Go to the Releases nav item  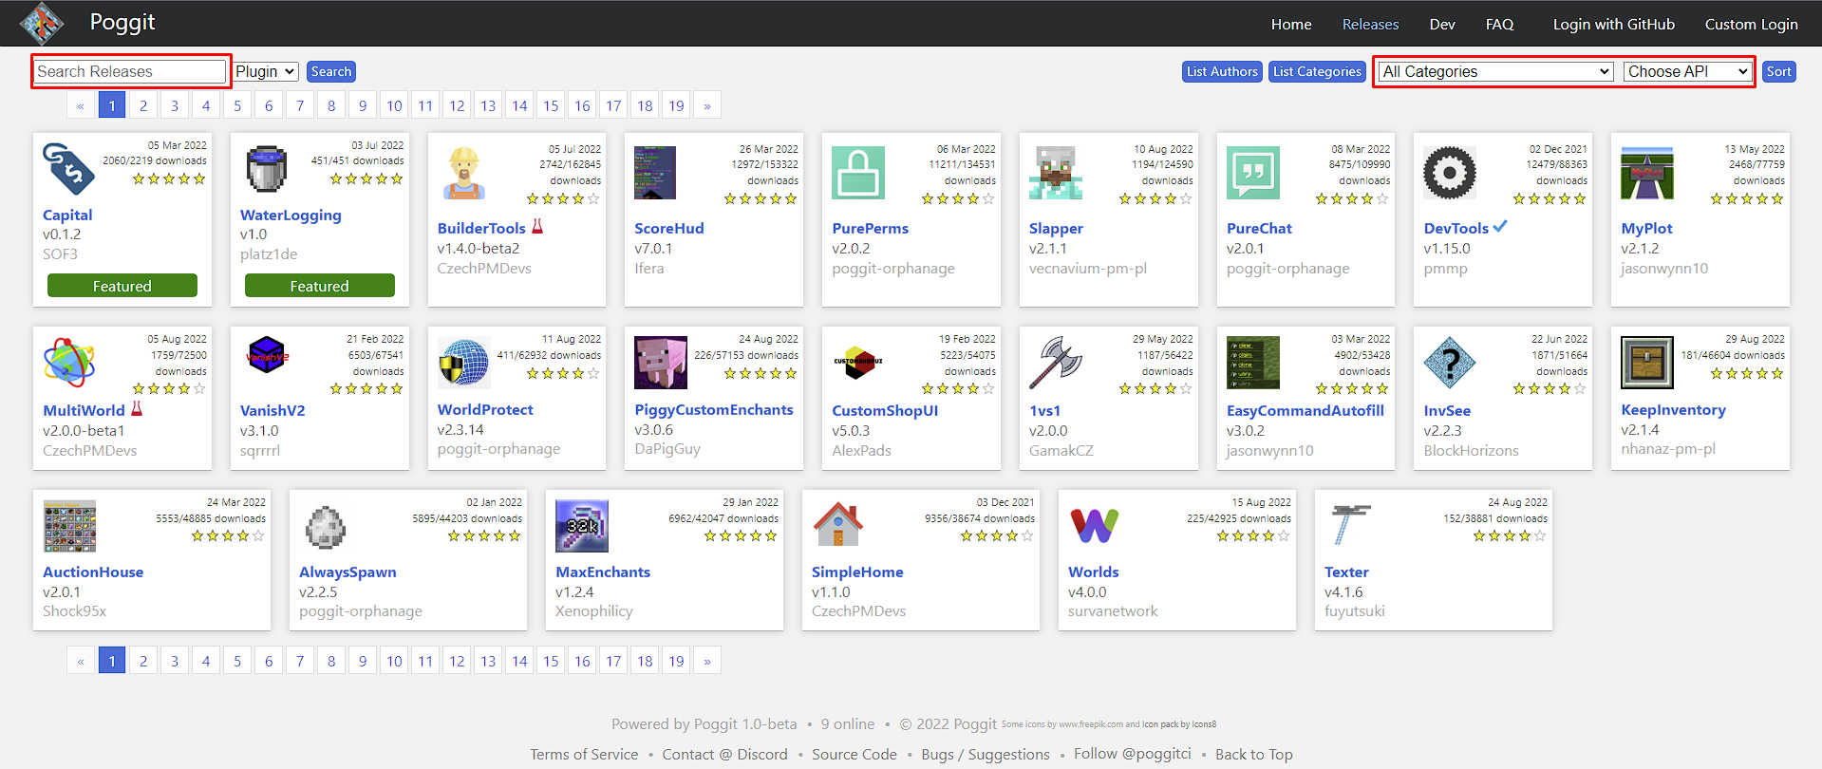pos(1370,25)
